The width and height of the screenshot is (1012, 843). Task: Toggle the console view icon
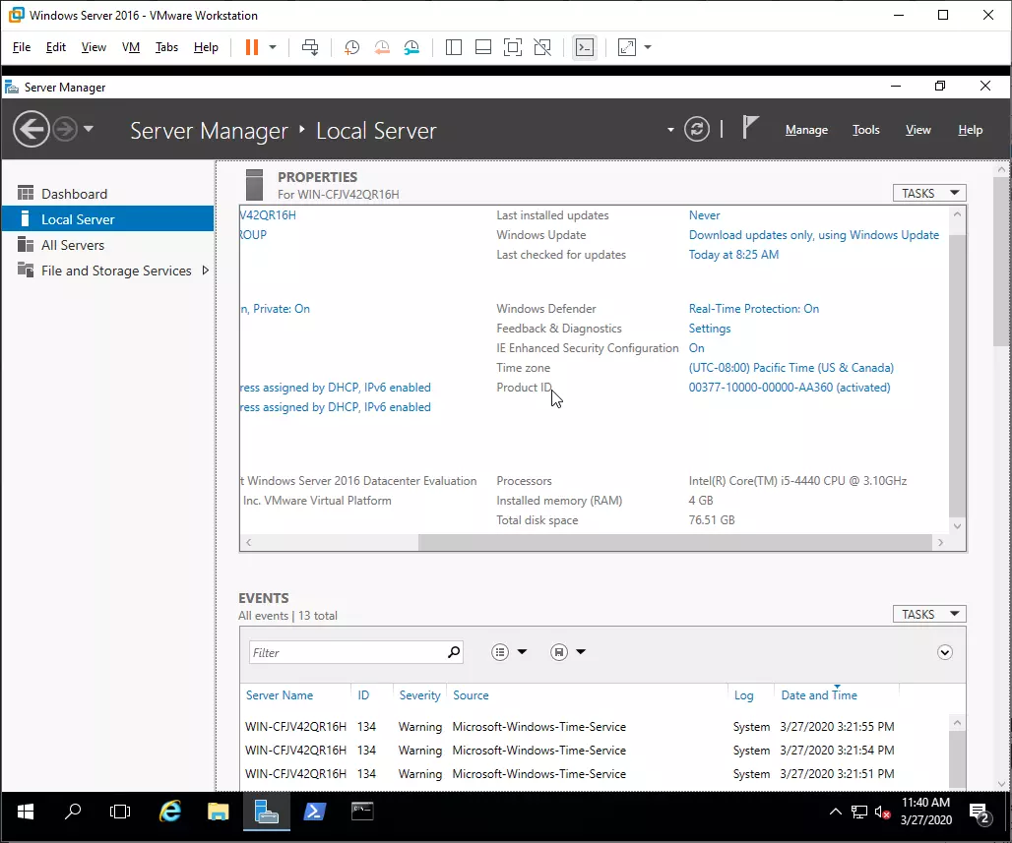pos(585,47)
